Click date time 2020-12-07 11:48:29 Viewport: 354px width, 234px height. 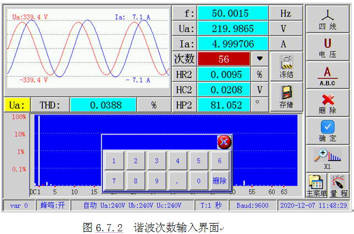(314, 205)
